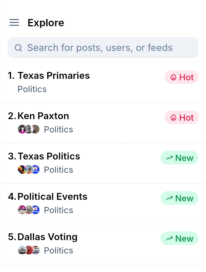Click the Hot badge beside Ken Paxton
Image resolution: width=206 pixels, height=272 pixels.
[x=182, y=117]
